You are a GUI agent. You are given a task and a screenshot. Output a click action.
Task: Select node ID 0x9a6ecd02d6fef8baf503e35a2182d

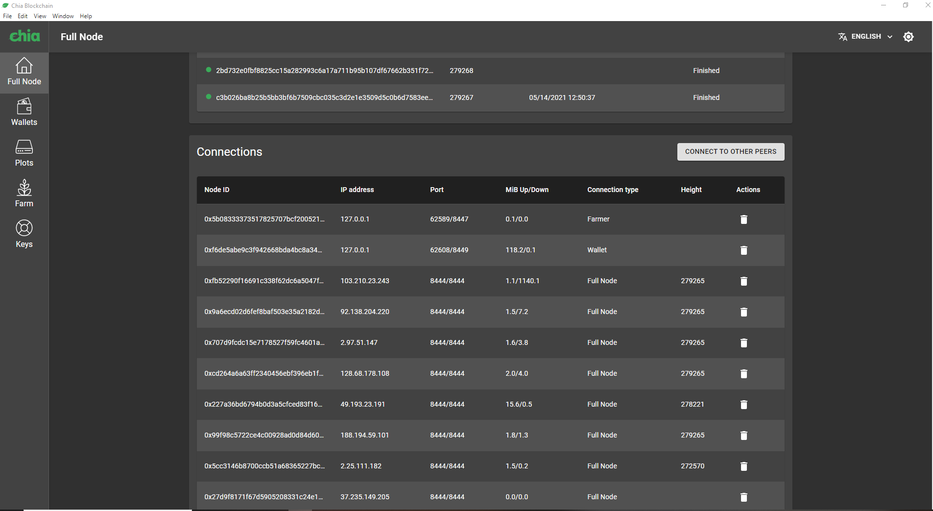(x=264, y=312)
